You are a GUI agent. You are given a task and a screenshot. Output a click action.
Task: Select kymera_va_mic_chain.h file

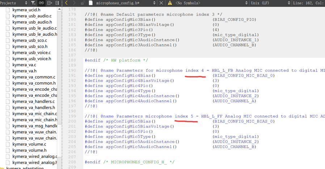coord(35,120)
